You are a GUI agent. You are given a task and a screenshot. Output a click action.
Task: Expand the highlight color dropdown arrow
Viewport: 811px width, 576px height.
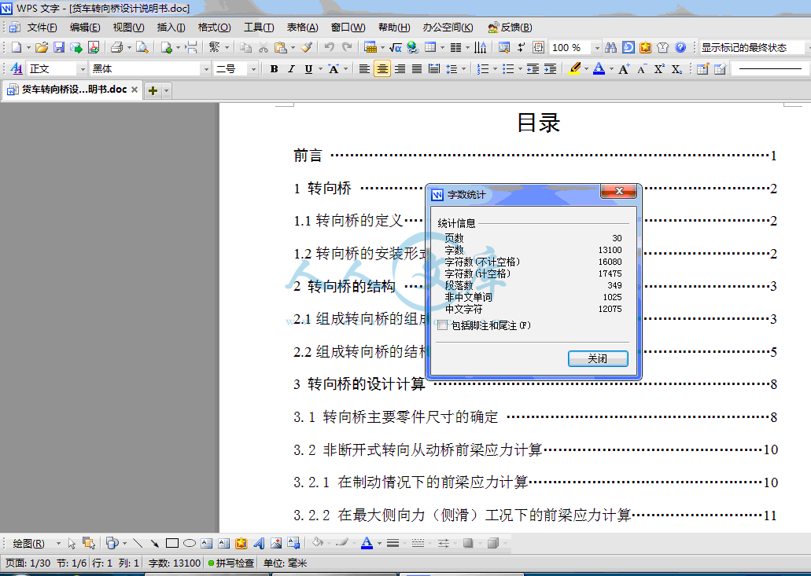coord(586,68)
